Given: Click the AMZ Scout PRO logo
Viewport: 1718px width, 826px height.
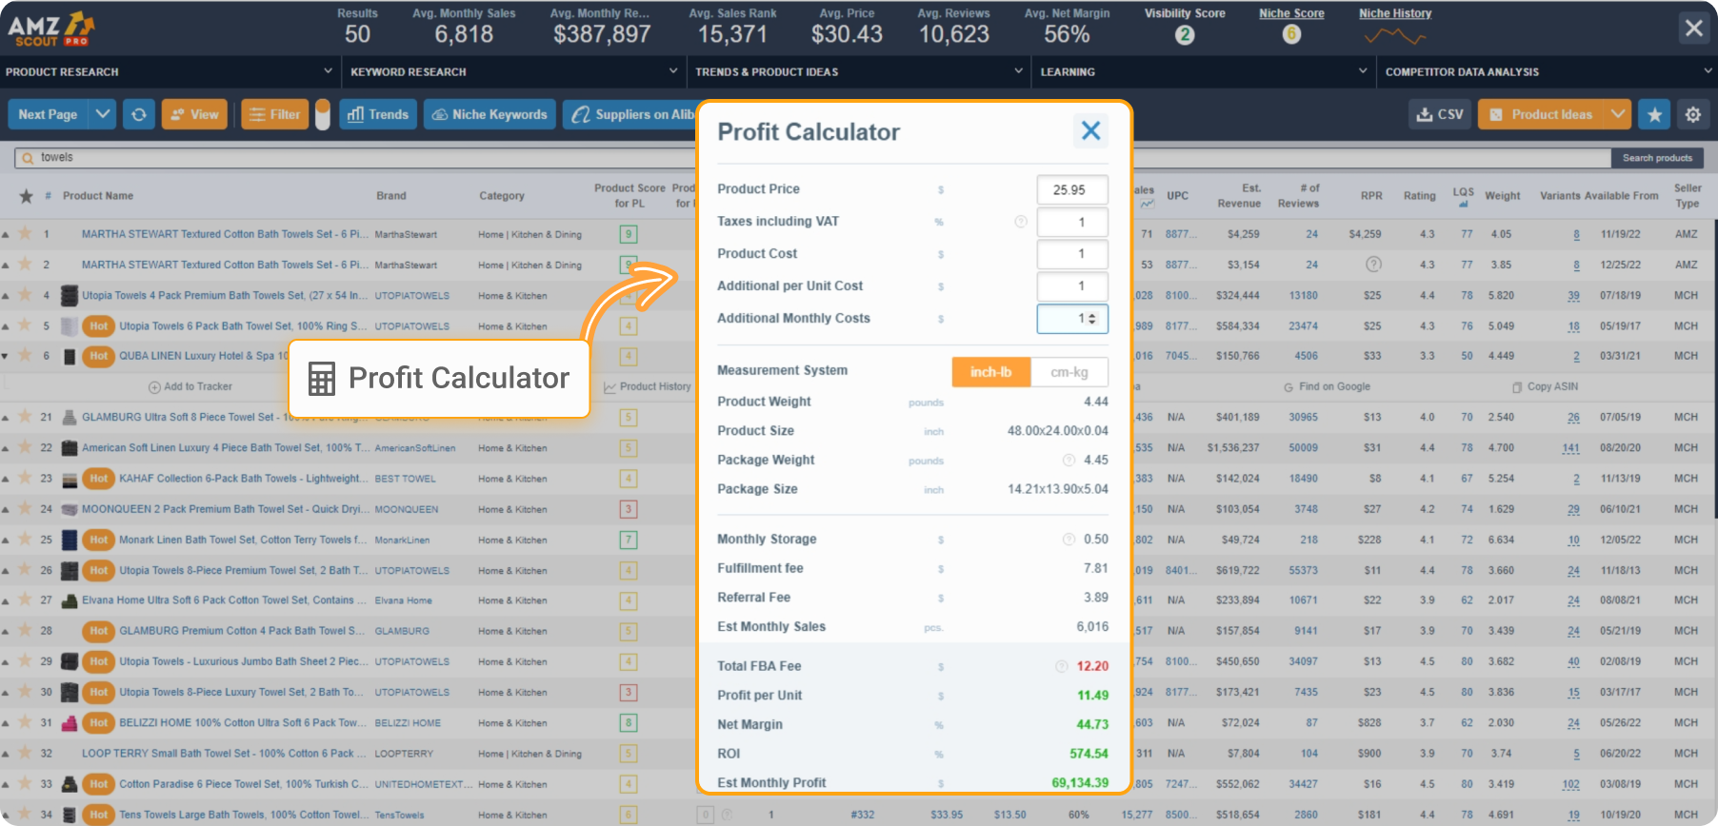Looking at the screenshot, I should coord(50,29).
